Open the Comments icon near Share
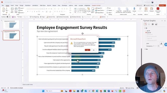The image size is (167, 93). point(157,5)
